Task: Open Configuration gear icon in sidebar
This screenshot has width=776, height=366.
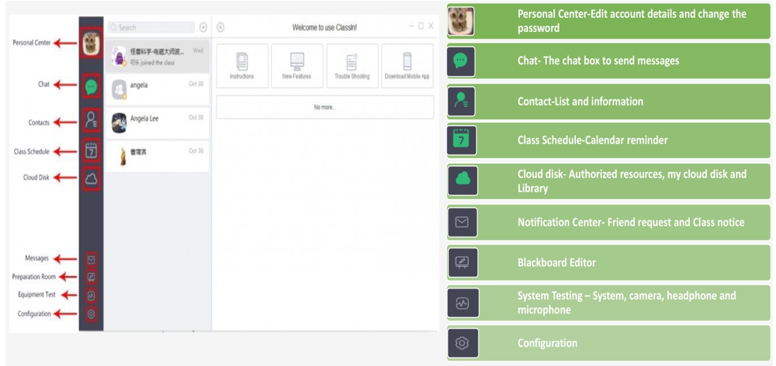Action: [91, 313]
